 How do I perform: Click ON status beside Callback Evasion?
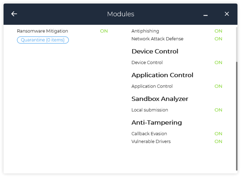(218, 134)
